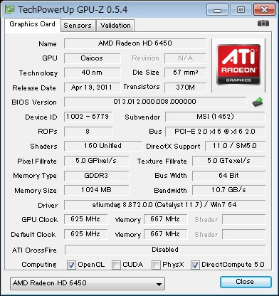Click the ATI CrossFire label
Screen dimensions: 279x296
click(x=34, y=250)
